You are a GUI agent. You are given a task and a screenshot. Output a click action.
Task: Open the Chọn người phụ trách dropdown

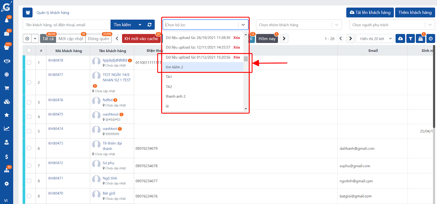(392, 25)
